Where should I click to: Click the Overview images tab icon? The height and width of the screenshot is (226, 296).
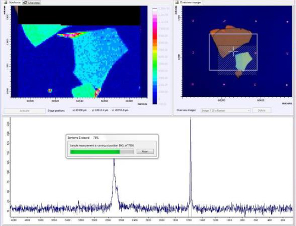coord(177,3)
